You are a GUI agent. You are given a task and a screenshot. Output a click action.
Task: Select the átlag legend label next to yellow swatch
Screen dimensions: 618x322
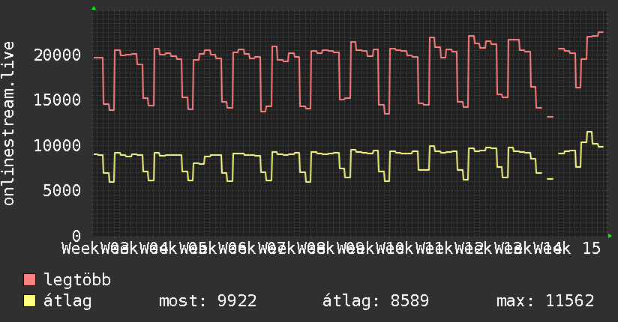(67, 301)
